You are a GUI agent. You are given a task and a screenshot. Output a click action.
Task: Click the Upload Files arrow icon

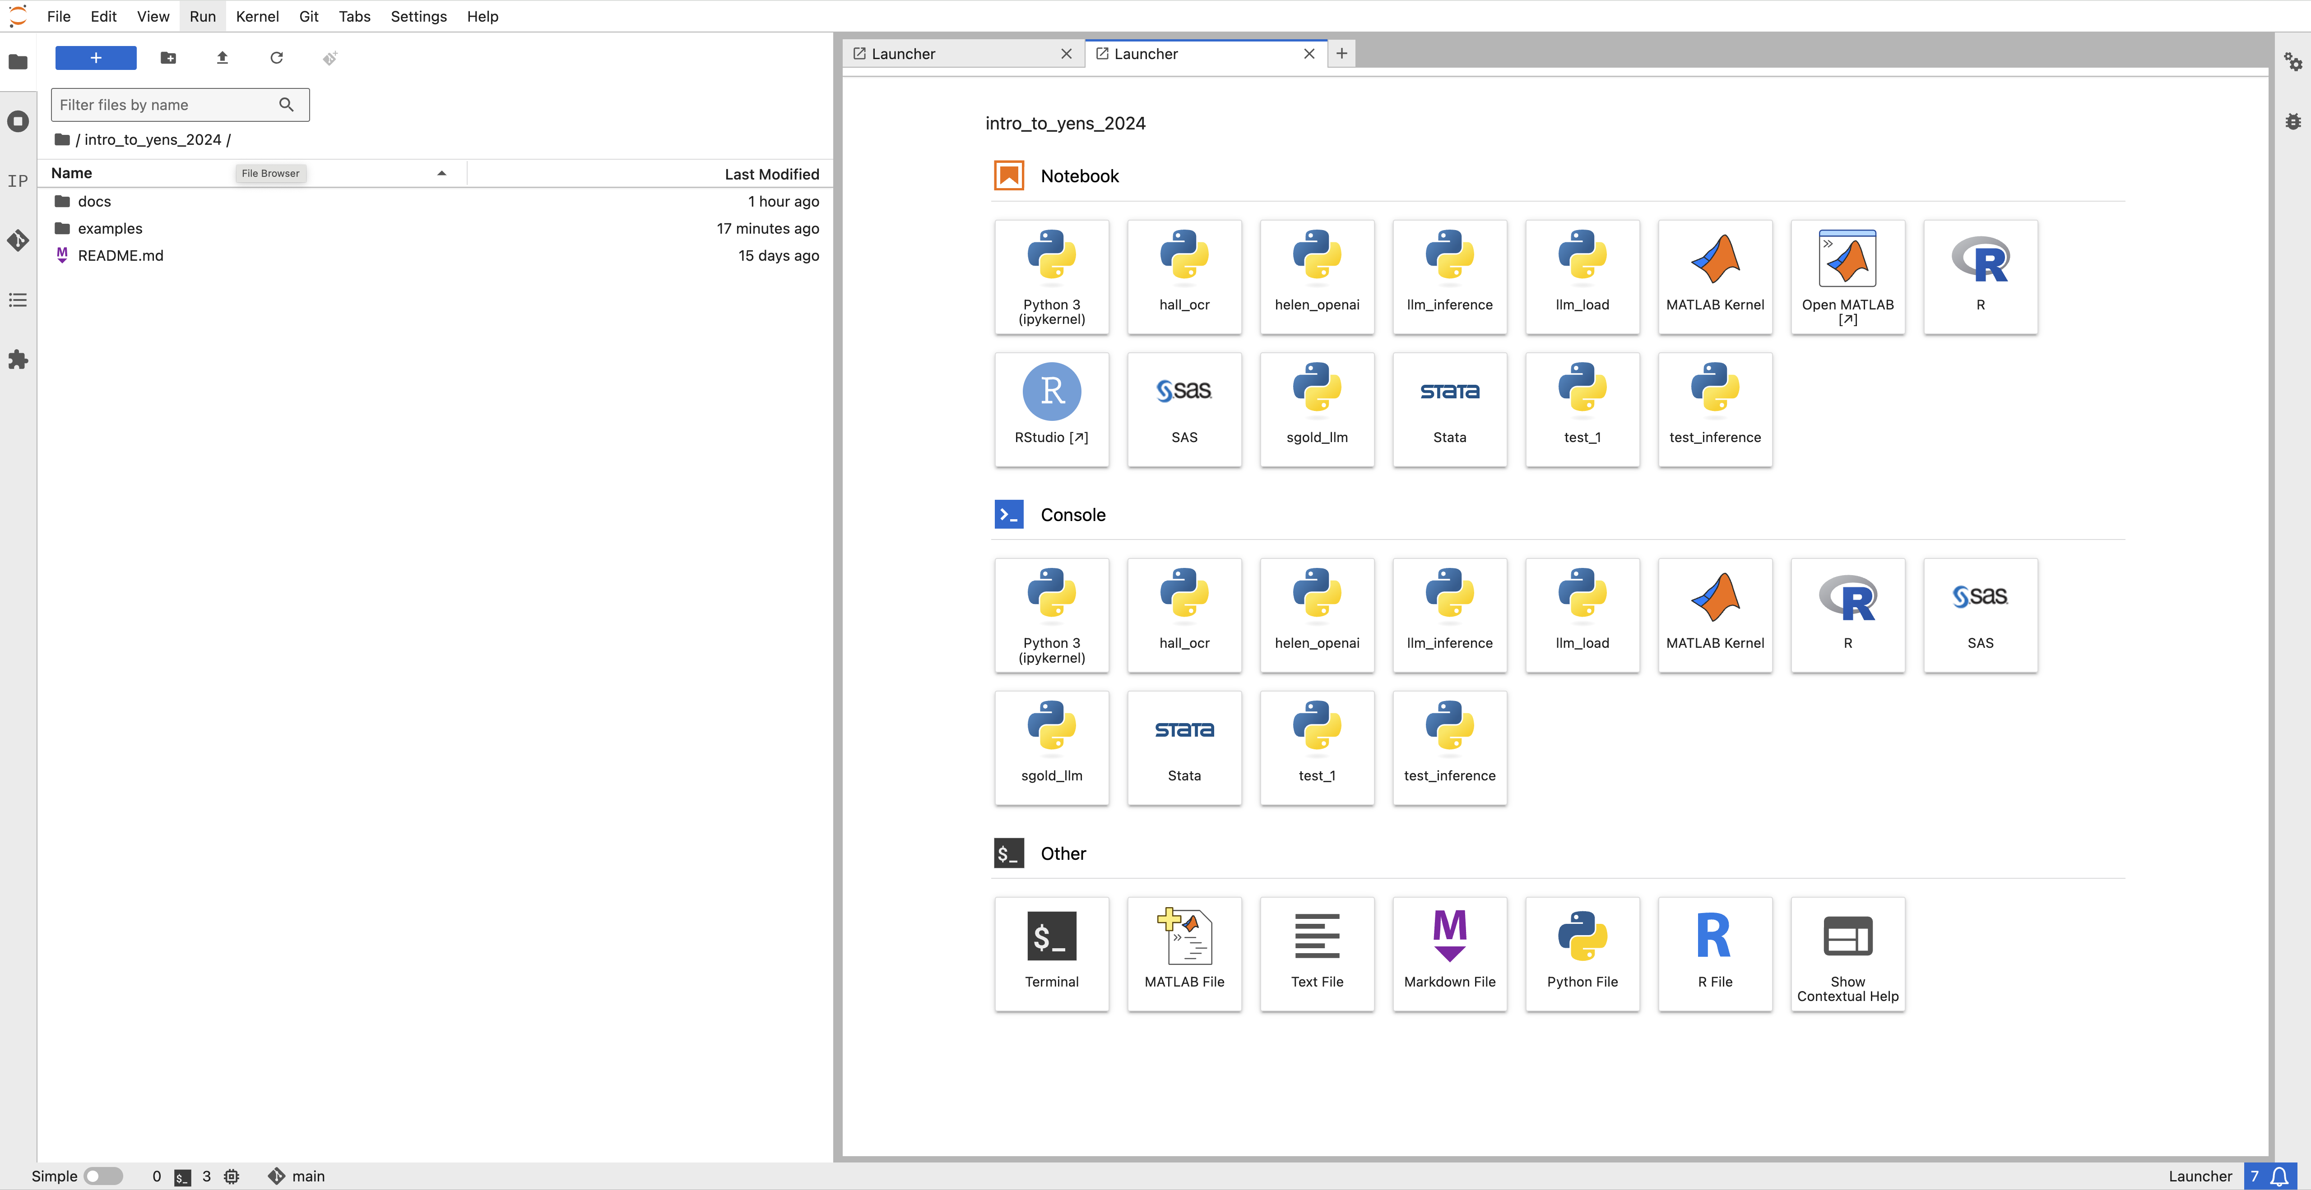[223, 58]
